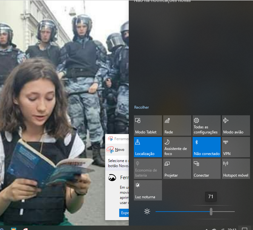Viewport: 253px width, 230px height.
Task: Open Todas as configurações settings tile
Action: [x=207, y=125]
